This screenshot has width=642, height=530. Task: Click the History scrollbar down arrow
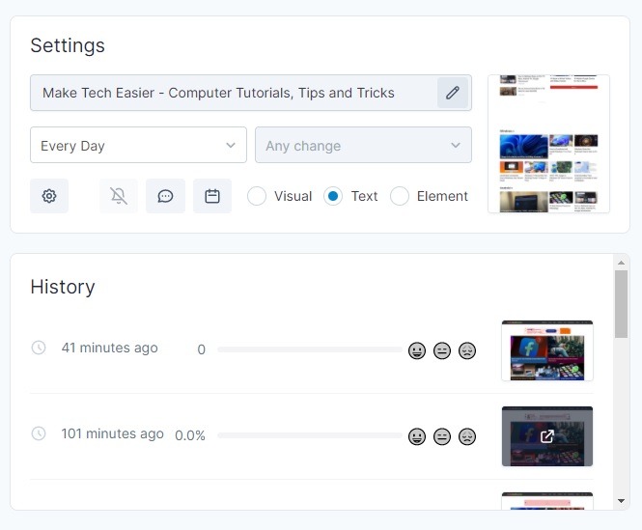pos(621,501)
